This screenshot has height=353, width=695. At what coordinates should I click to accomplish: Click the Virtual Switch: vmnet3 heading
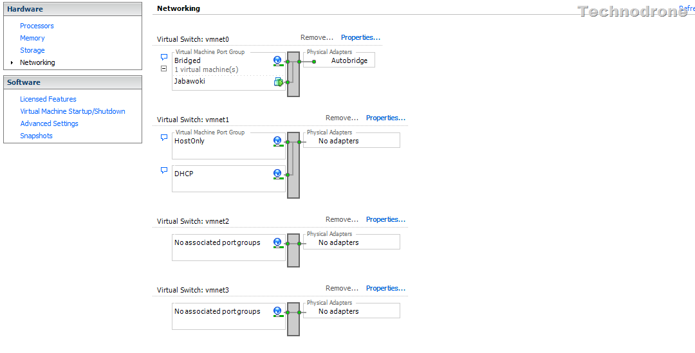[x=193, y=289]
